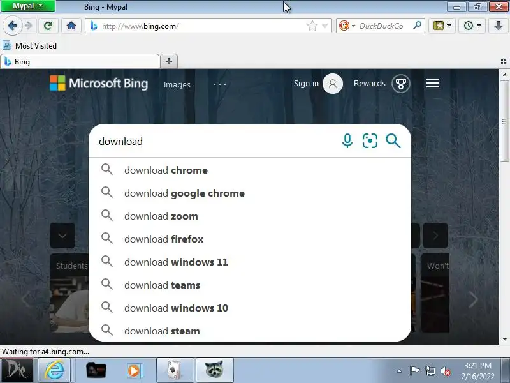The height and width of the screenshot is (383, 510).
Task: Open the Most Visited bookmarks folder
Action: point(29,45)
